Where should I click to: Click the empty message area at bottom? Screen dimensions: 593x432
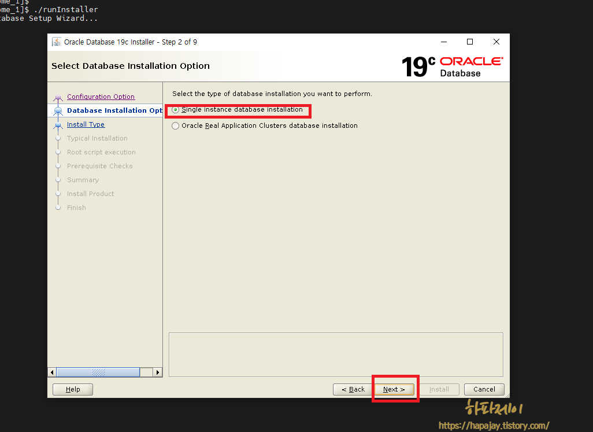[336, 355]
